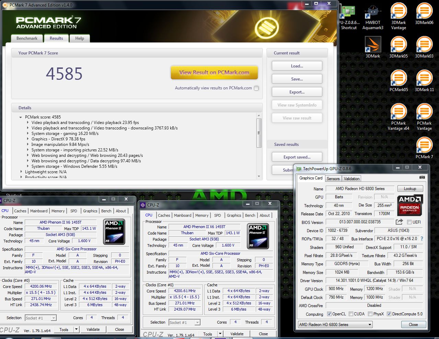Click the Bus Interface question mark help
This screenshot has width=439, height=339.
pyautogui.click(x=422, y=239)
